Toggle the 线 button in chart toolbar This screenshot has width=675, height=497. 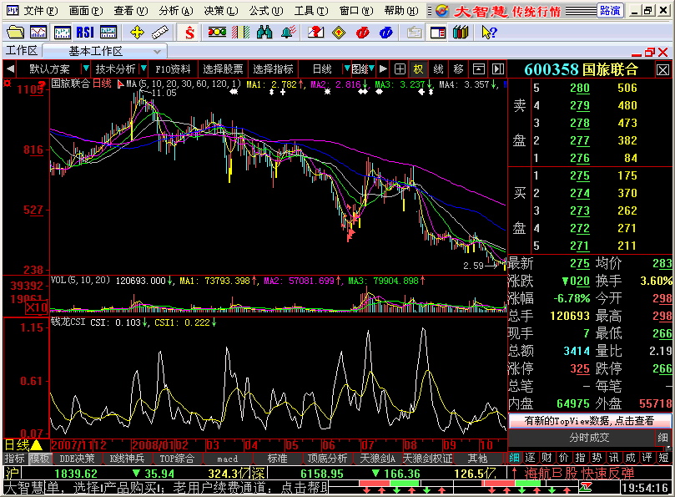click(x=438, y=69)
